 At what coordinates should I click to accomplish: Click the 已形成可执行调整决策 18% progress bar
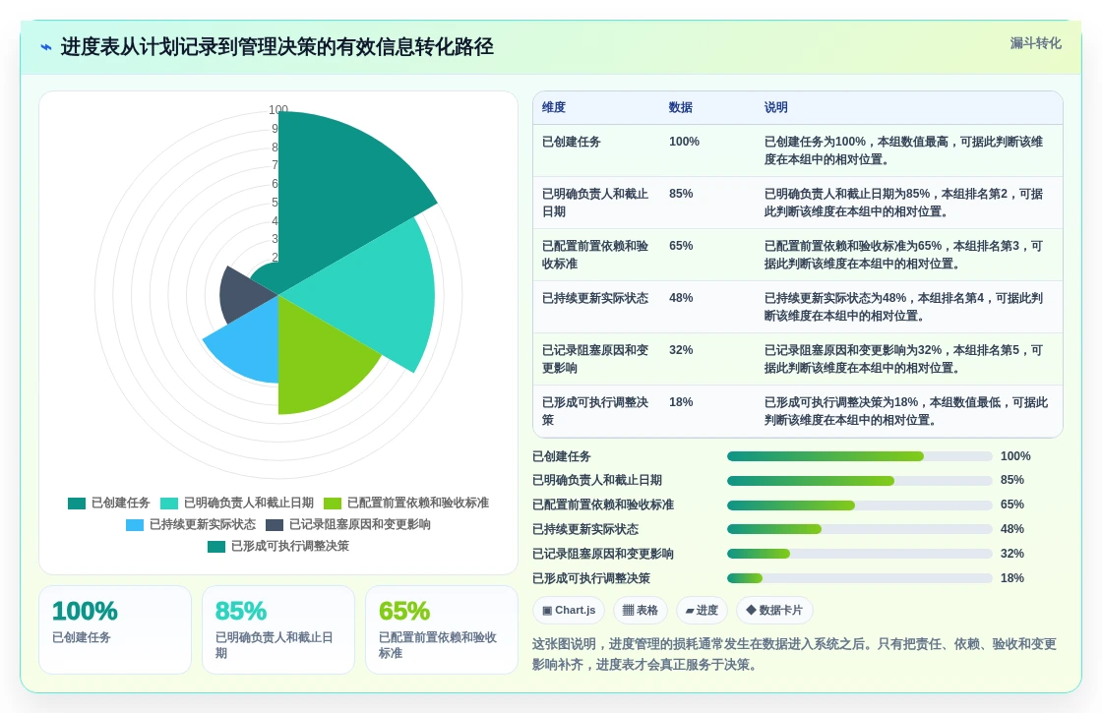(x=860, y=578)
